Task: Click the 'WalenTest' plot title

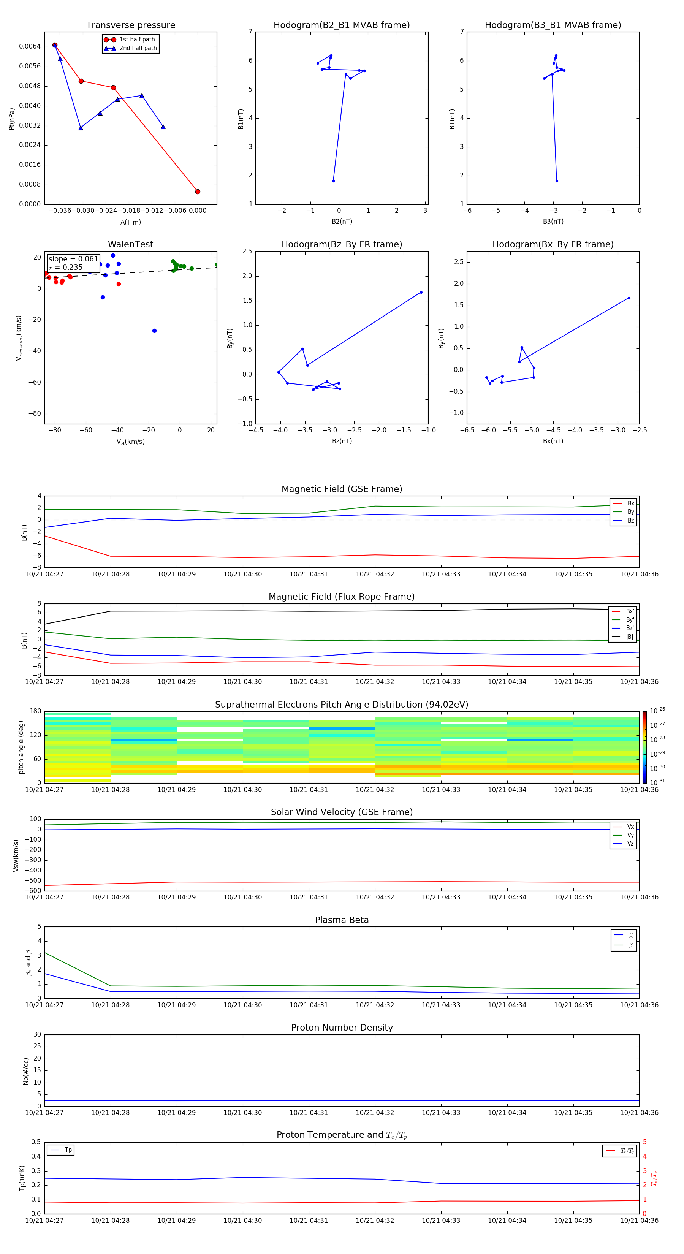Action: coord(130,244)
